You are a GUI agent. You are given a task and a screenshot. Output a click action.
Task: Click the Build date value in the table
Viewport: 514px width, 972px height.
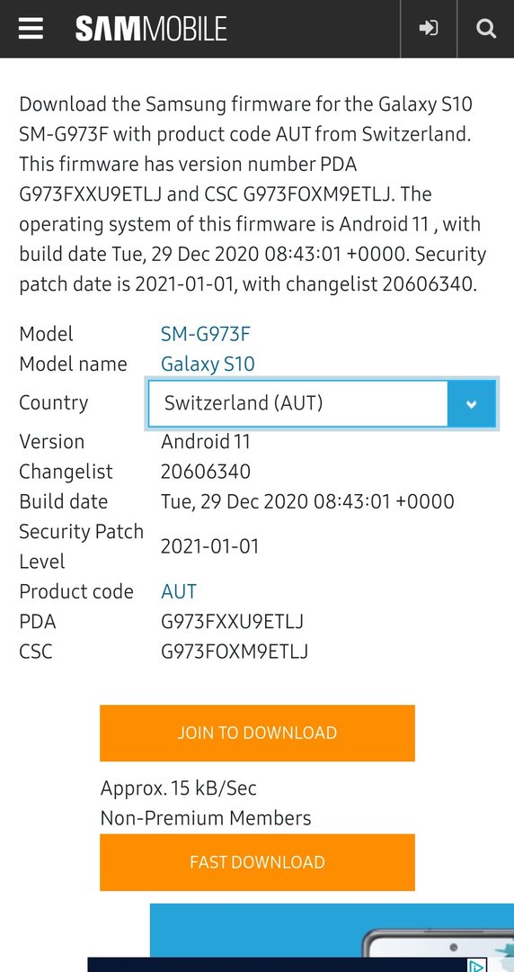pos(307,501)
